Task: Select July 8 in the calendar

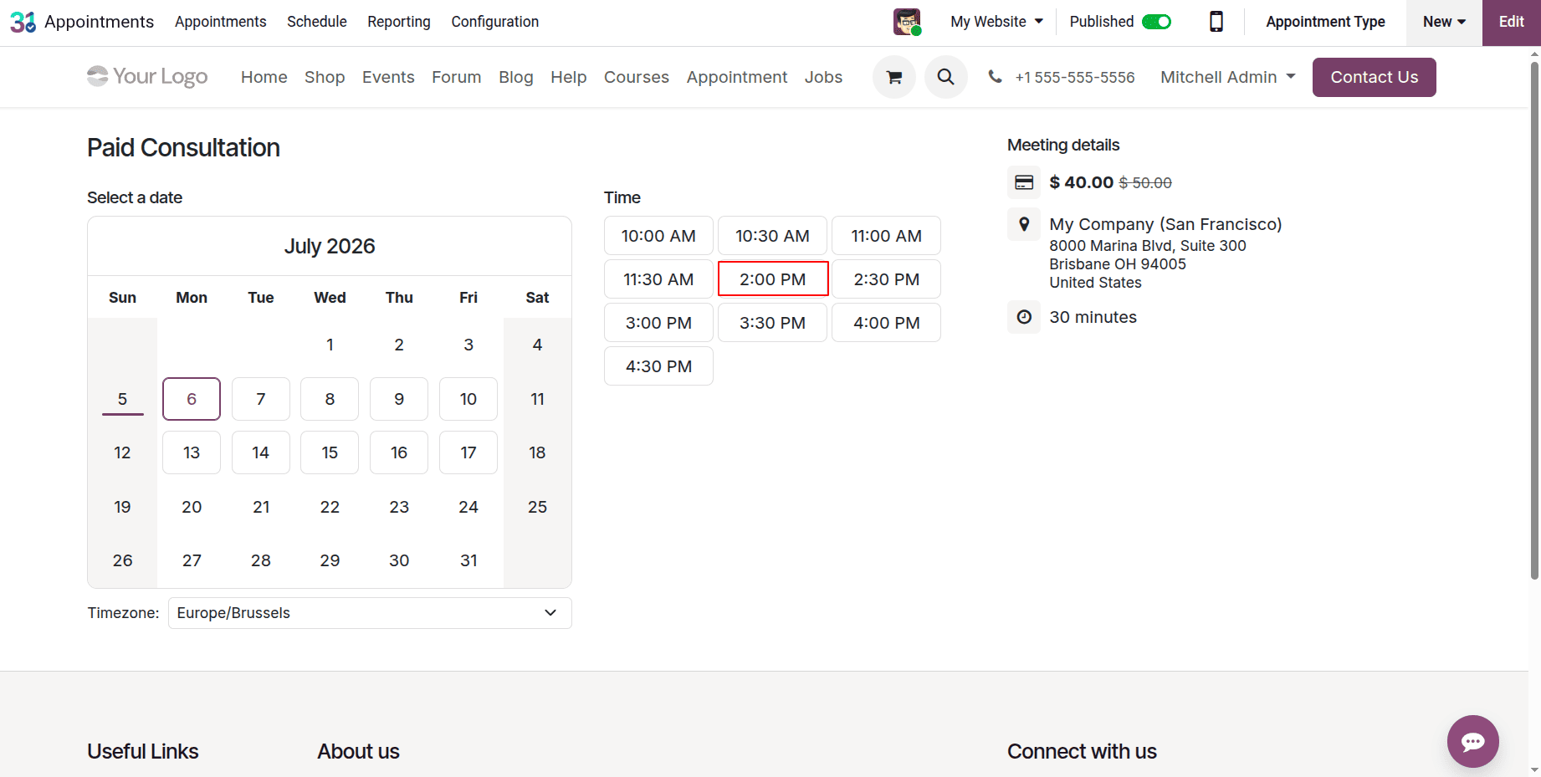Action: [330, 399]
